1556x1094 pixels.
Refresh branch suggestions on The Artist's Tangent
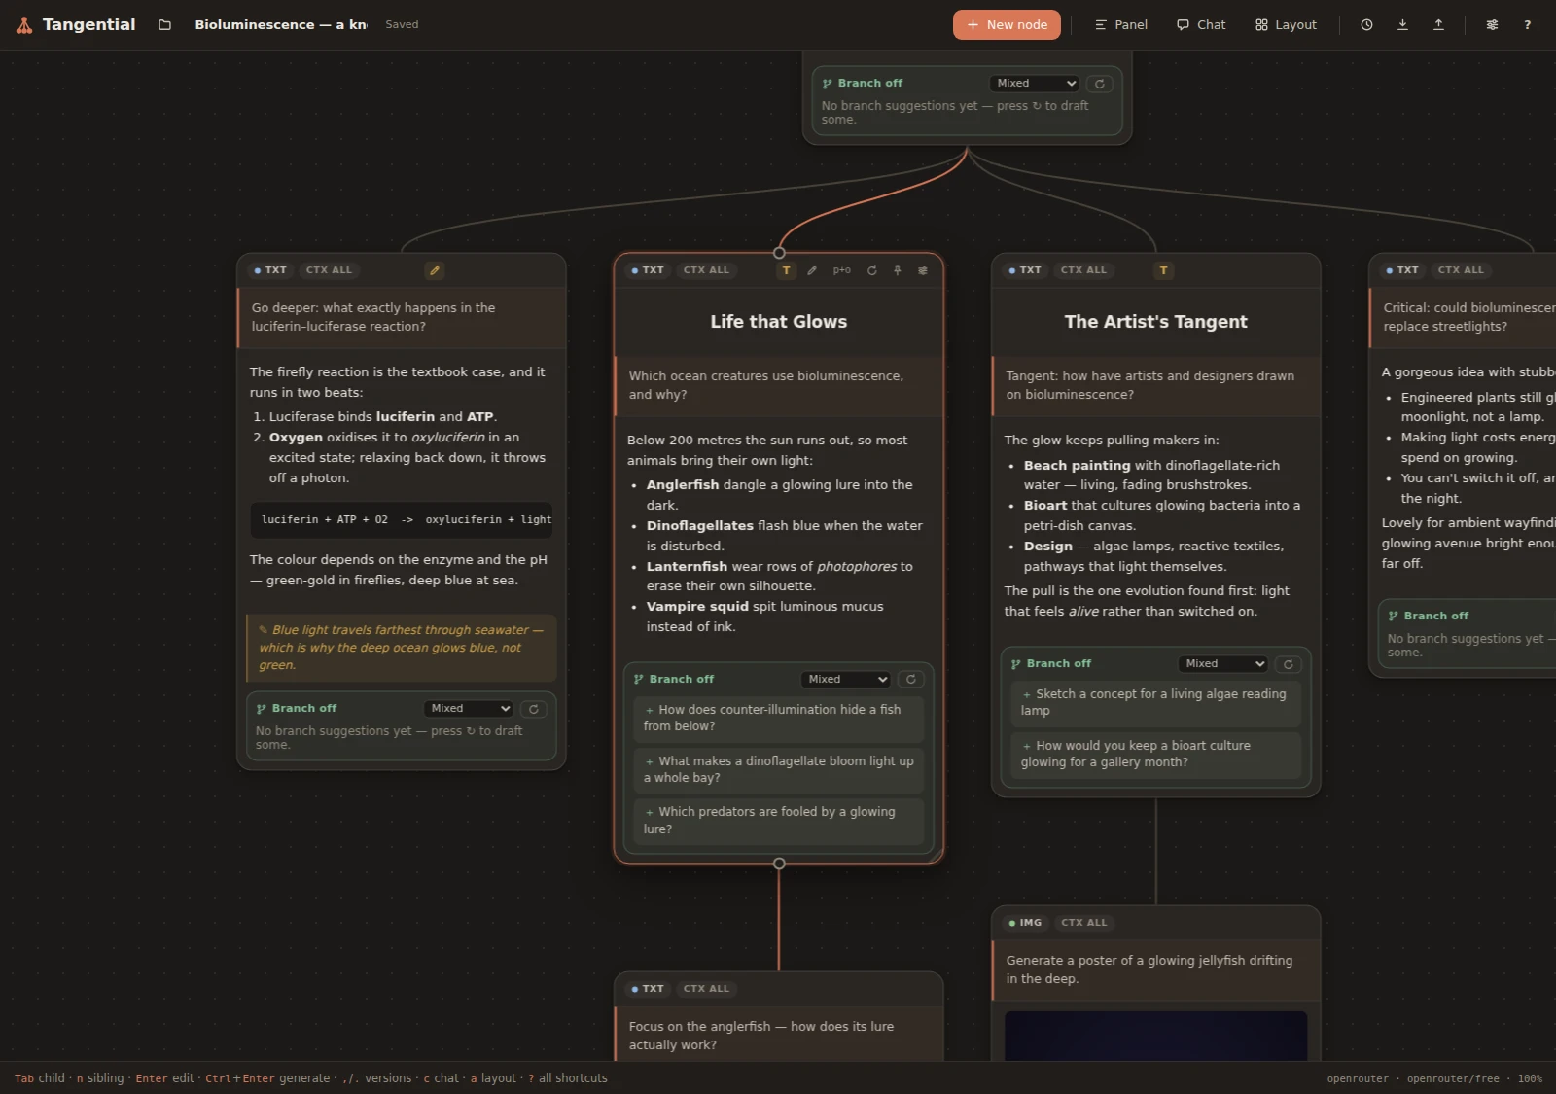[x=1289, y=664]
